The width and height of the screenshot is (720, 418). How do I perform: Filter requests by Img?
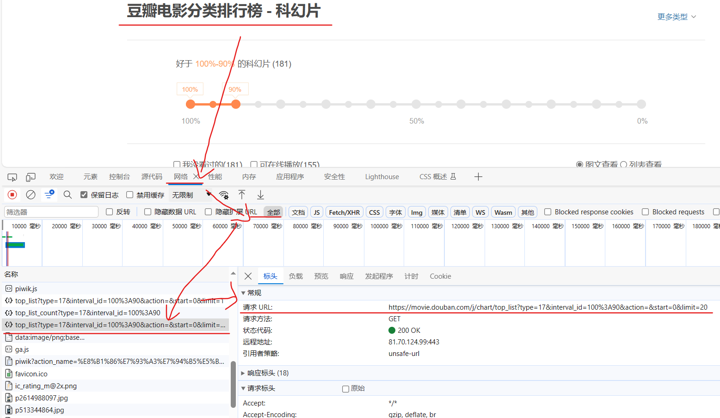tap(417, 212)
